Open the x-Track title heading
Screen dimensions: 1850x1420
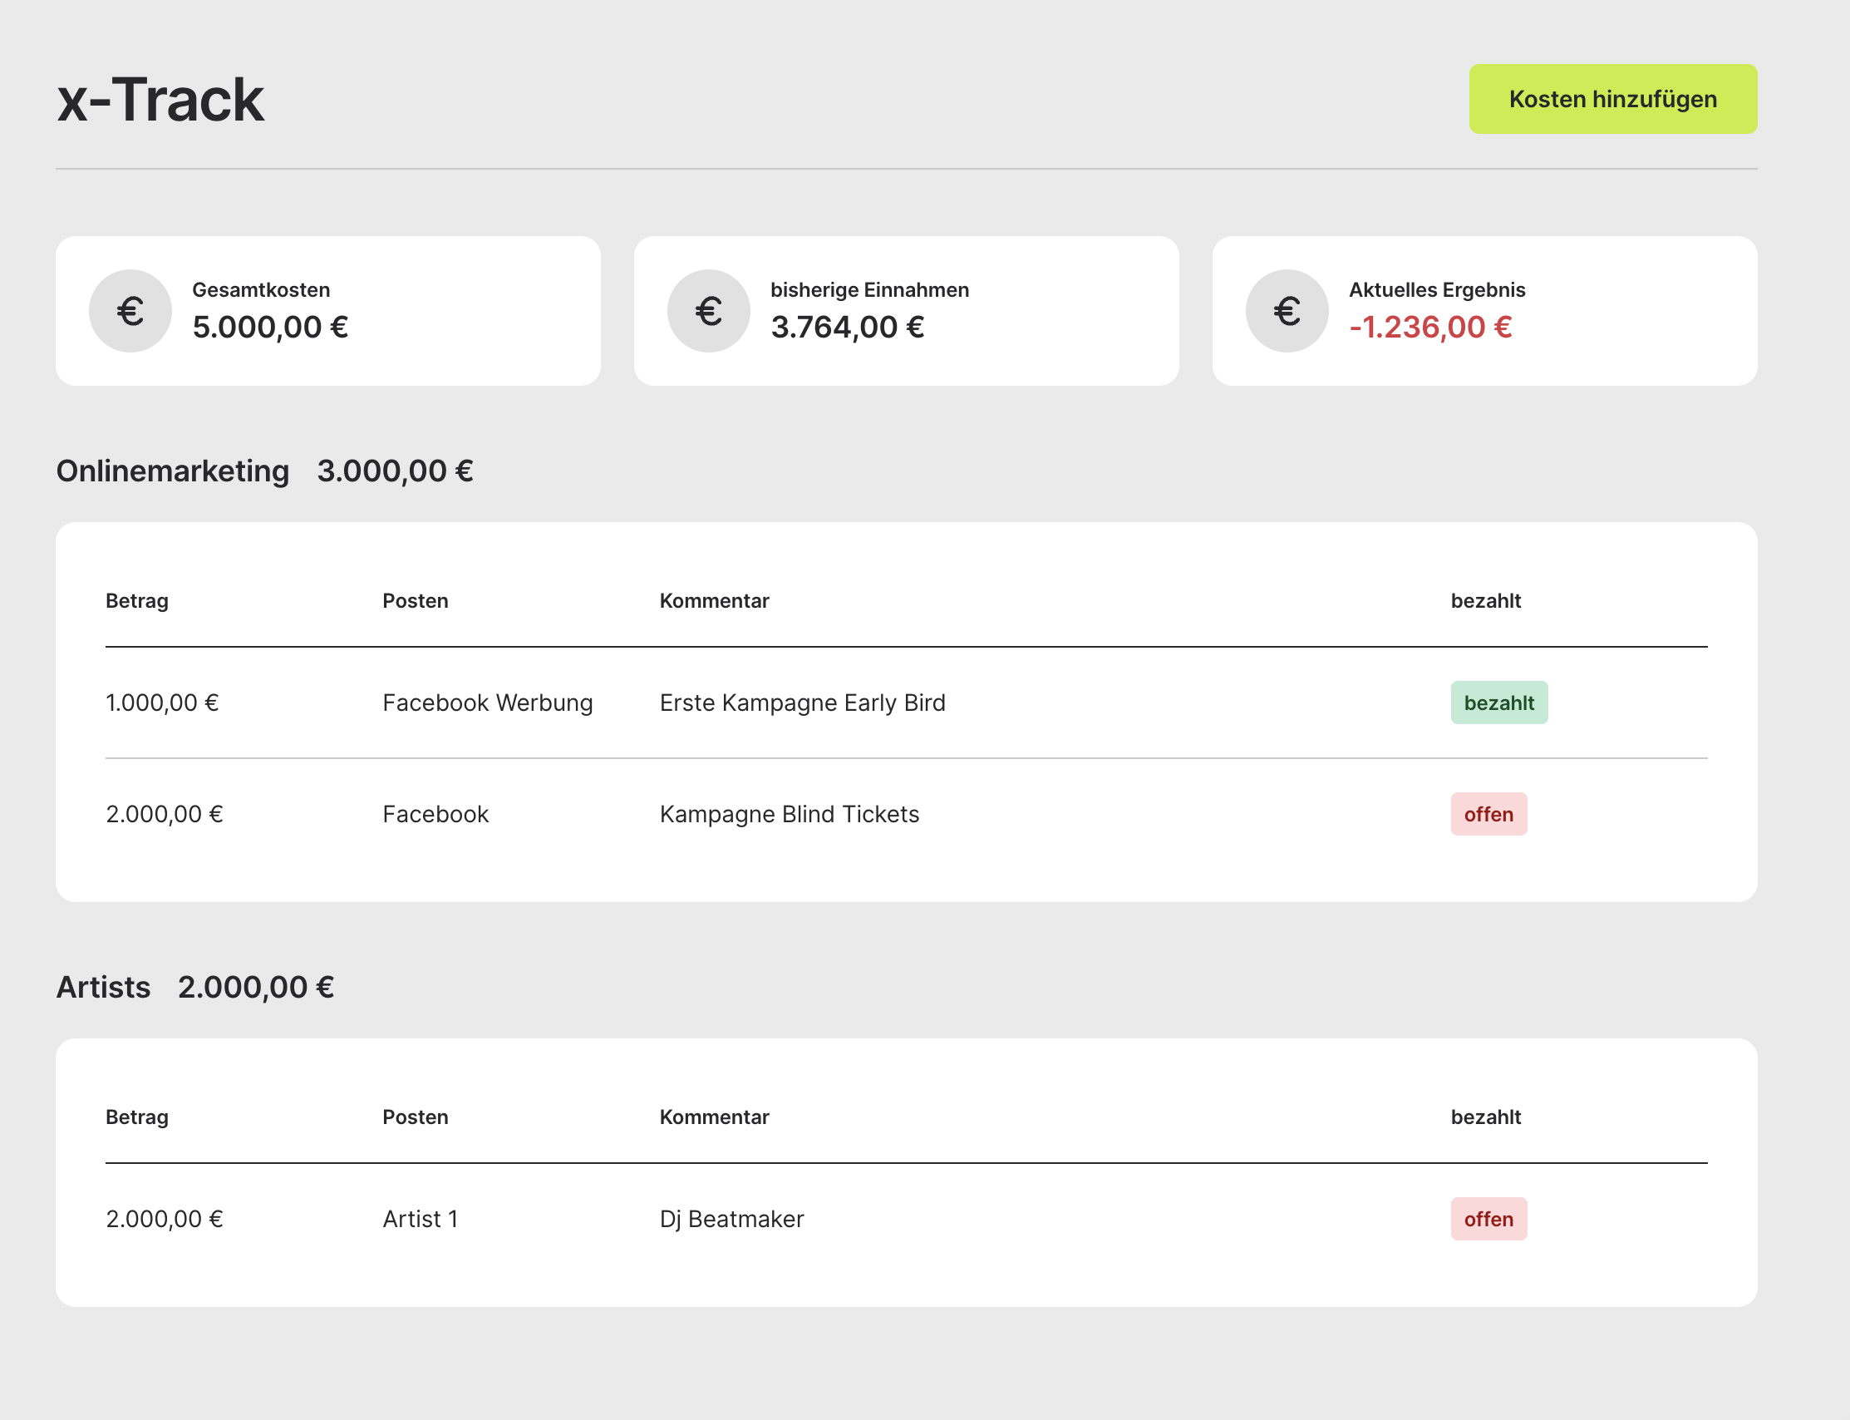tap(160, 100)
